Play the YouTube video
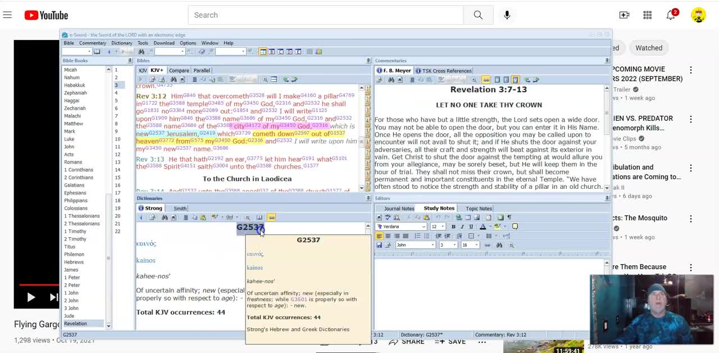 pyautogui.click(x=31, y=297)
